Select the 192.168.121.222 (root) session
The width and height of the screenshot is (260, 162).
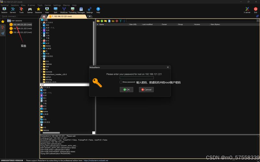22,28
